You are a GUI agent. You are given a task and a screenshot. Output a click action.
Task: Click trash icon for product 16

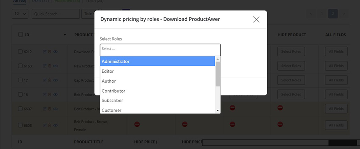(x=49, y=94)
